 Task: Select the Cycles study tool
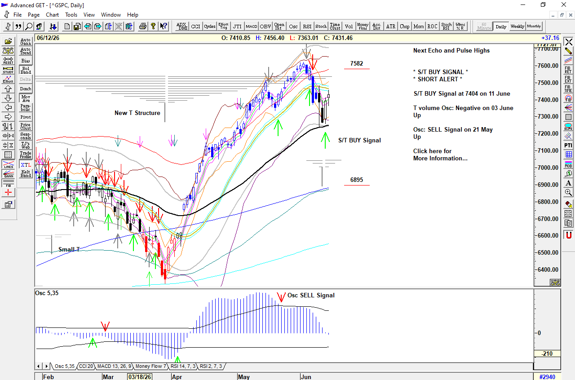[209, 27]
